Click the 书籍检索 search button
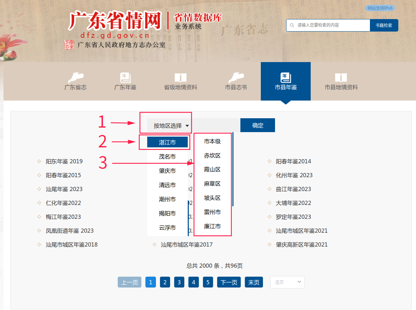Image resolution: width=416 pixels, height=310 pixels. pos(383,25)
